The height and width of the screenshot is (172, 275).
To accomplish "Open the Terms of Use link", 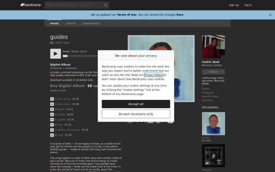I will click(126, 15).
